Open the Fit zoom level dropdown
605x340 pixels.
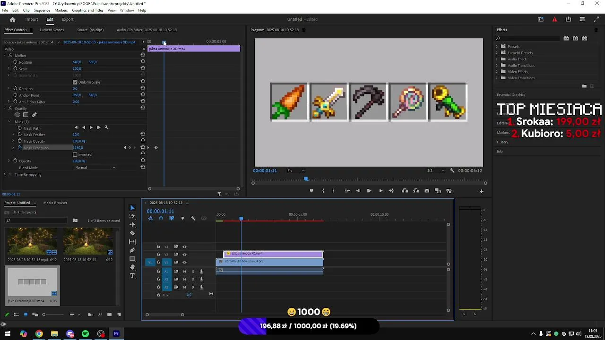(296, 170)
